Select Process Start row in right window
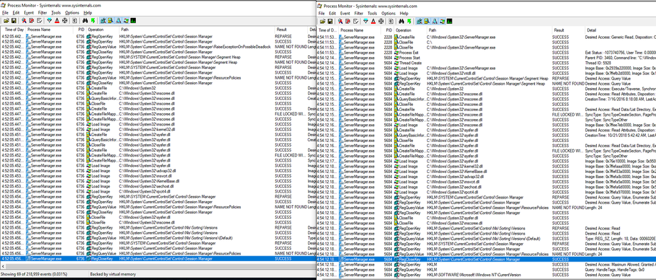 486,57
